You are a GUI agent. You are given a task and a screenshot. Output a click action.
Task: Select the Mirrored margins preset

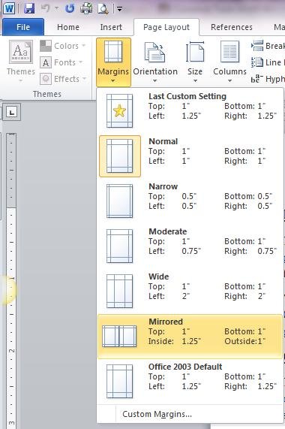tap(190, 337)
